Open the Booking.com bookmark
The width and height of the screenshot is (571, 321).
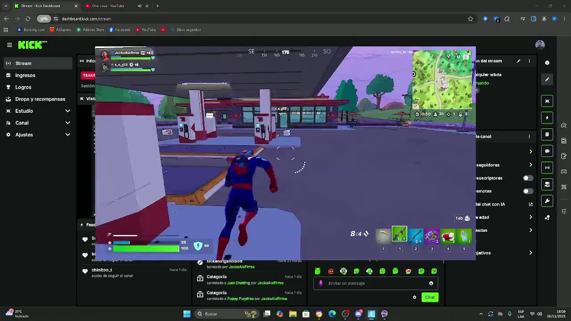(x=31, y=30)
